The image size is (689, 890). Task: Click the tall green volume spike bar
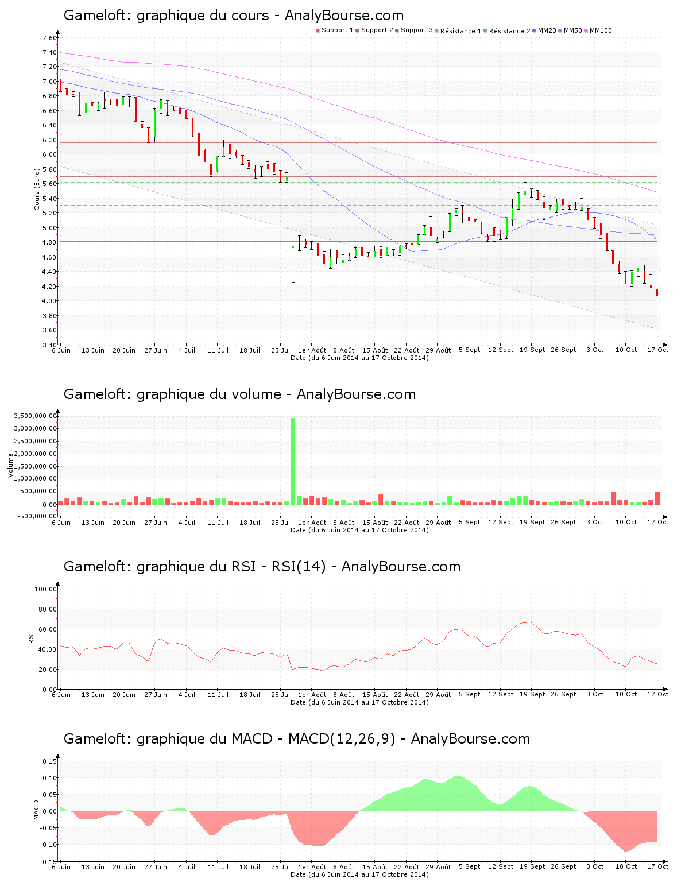[293, 461]
